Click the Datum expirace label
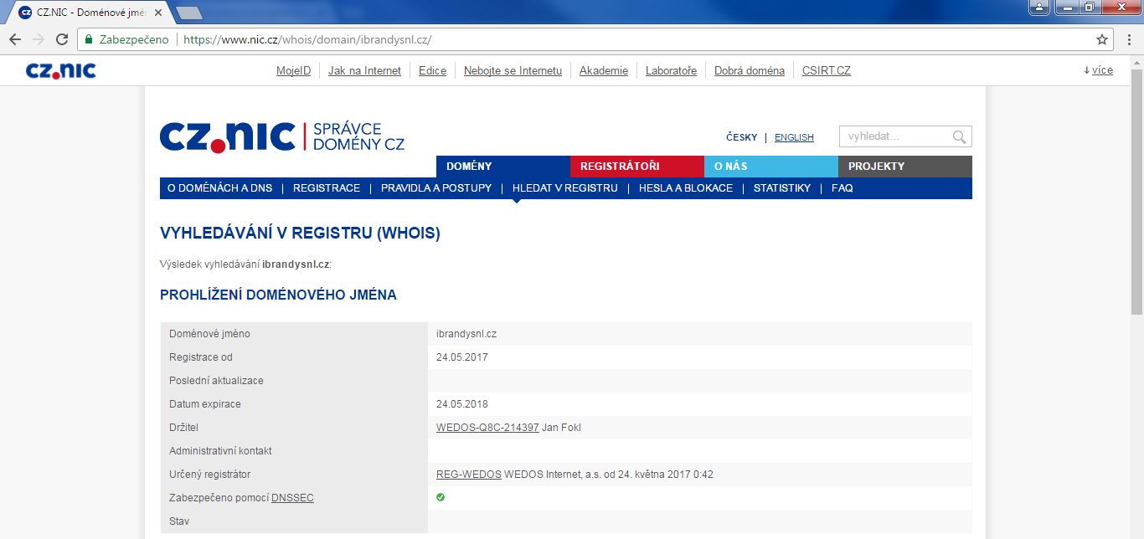Image resolution: width=1144 pixels, height=539 pixels. [205, 404]
